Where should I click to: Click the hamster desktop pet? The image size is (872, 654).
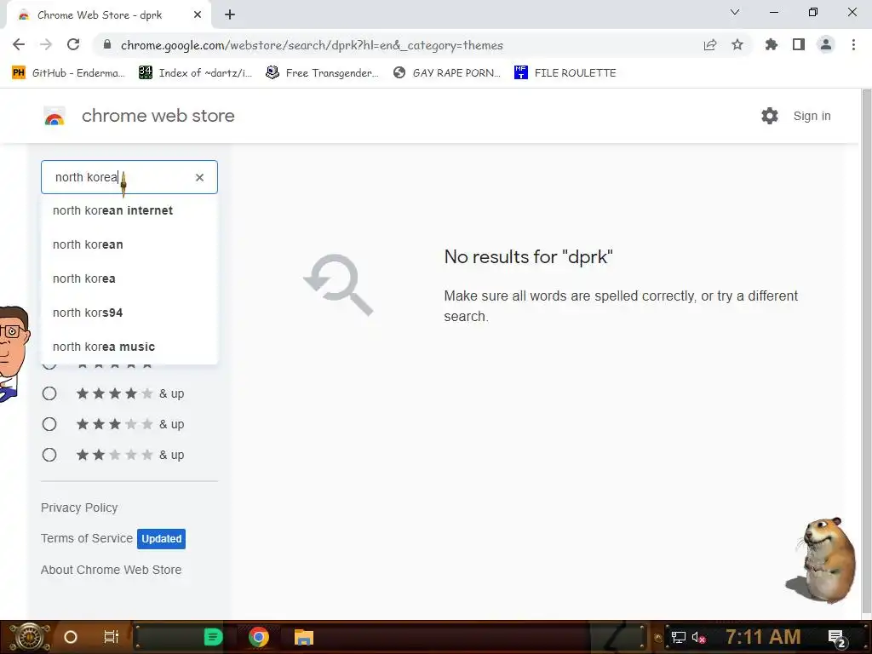[822, 560]
